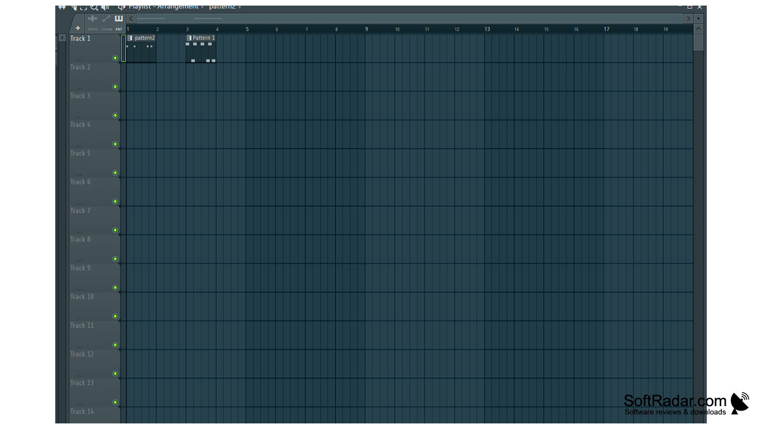Select the Track 1 header label
Viewport: 762px width, 429px height.
(x=80, y=39)
